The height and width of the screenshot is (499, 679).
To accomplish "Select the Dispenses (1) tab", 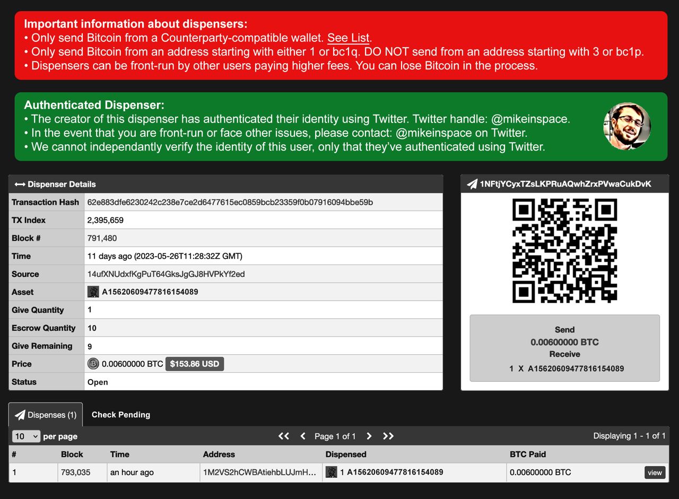I will tap(46, 415).
